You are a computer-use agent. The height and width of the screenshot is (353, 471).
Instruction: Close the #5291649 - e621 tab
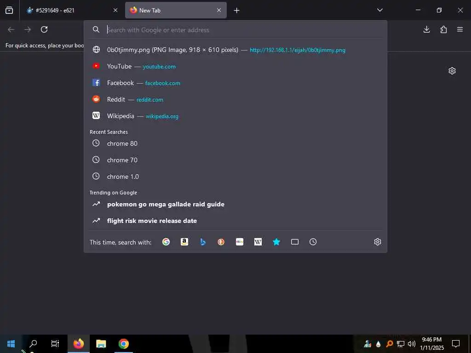115,10
